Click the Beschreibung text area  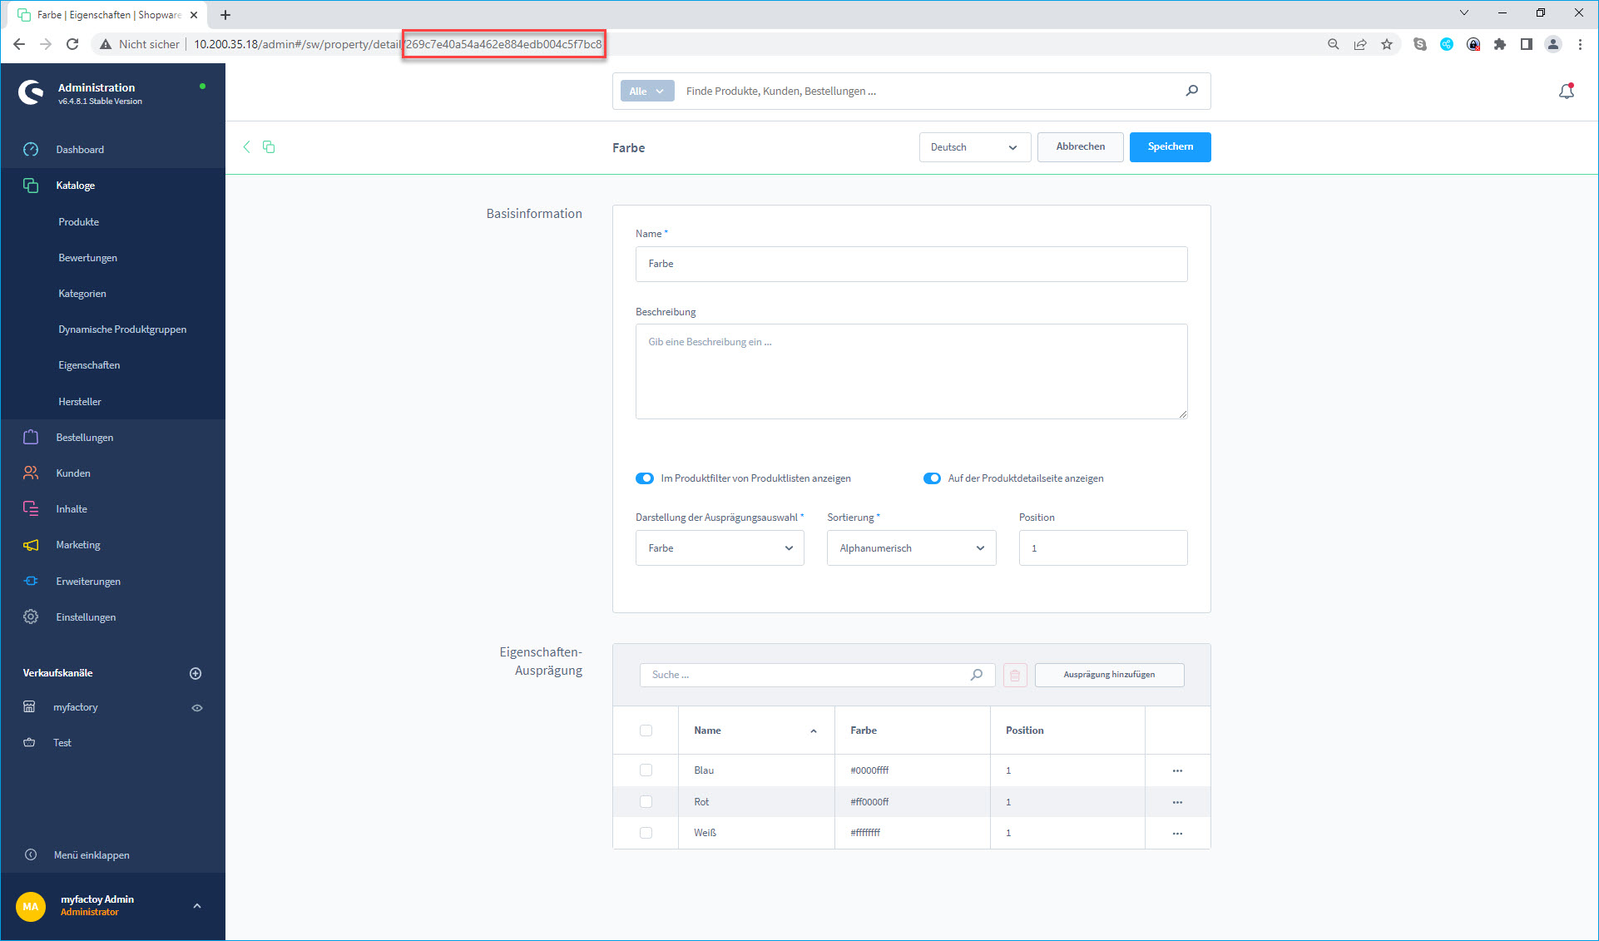point(911,371)
